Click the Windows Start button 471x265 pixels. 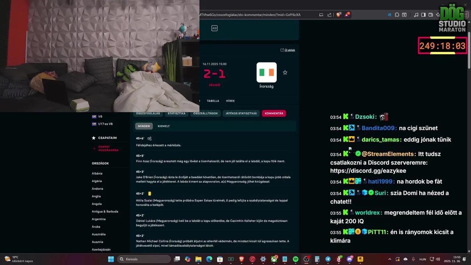click(111, 259)
